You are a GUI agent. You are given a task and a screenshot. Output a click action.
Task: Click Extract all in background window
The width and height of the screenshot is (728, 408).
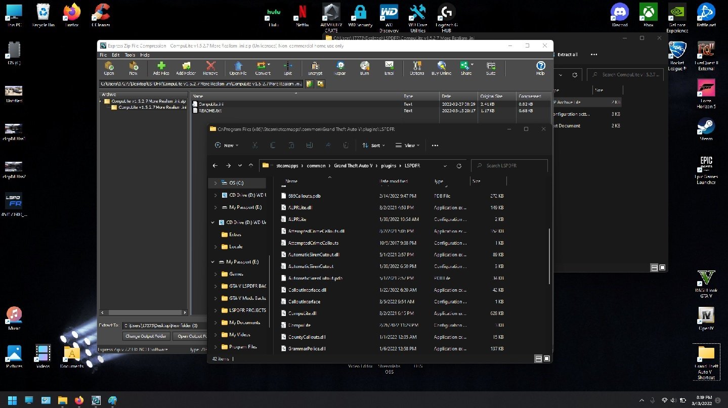point(567,55)
